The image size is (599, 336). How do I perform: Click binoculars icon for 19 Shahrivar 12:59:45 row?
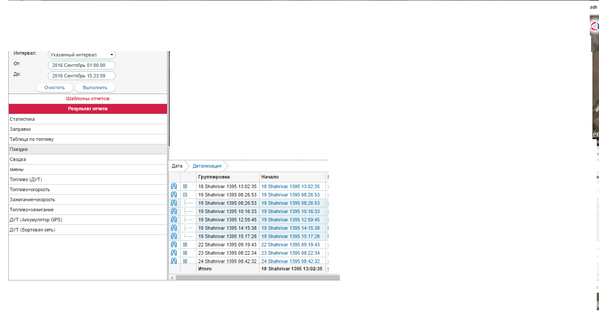pyautogui.click(x=174, y=220)
